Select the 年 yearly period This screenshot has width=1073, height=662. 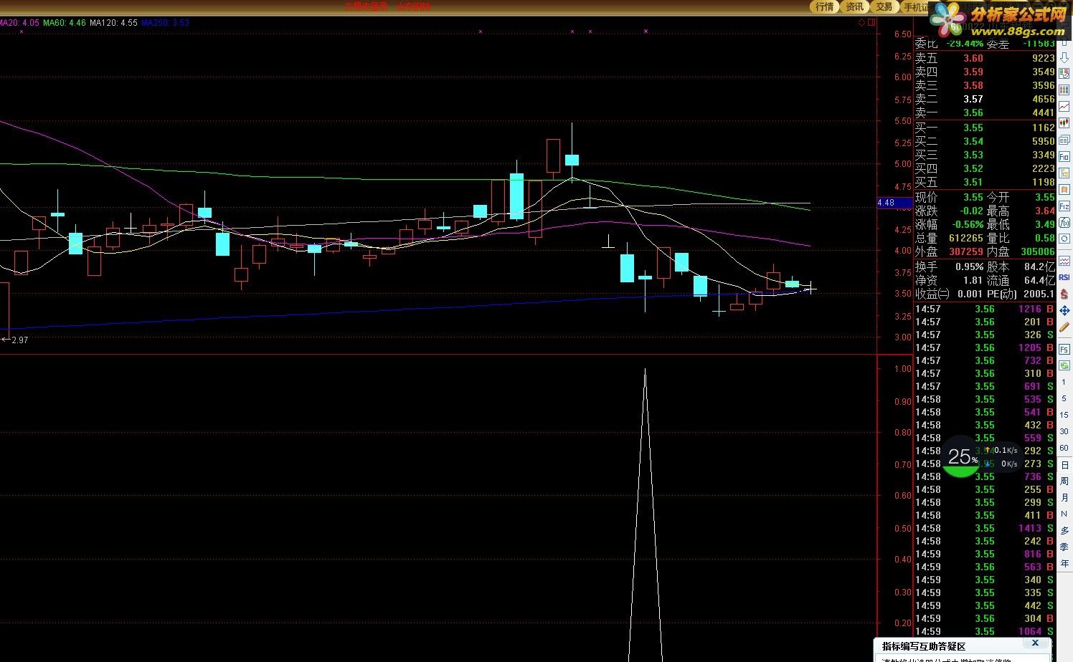[x=1064, y=564]
